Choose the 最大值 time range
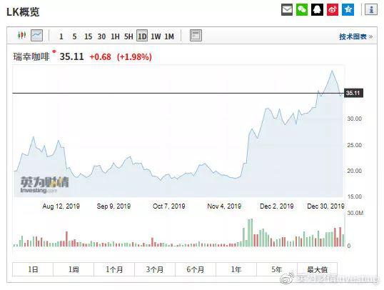Image resolution: width=384 pixels, height=290 pixels. (318, 270)
